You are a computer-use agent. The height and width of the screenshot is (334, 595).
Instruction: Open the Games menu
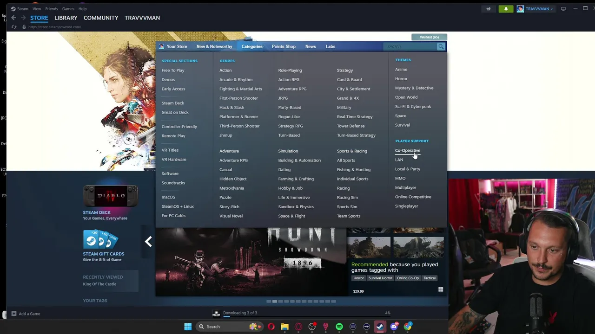coord(68,9)
